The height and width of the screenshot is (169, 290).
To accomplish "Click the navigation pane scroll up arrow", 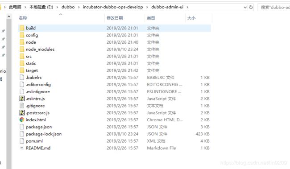I will click(8, 17).
